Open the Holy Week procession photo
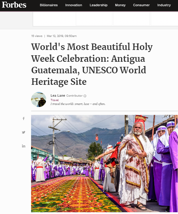178x214 pixels. pyautogui.click(x=105, y=163)
